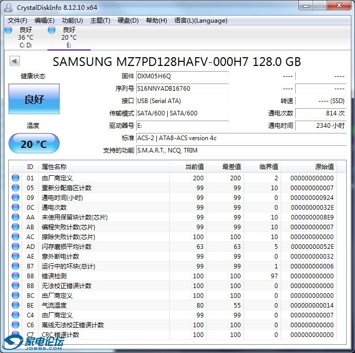Open the 功能(U) menu
The image size is (355, 353).
(72, 21)
